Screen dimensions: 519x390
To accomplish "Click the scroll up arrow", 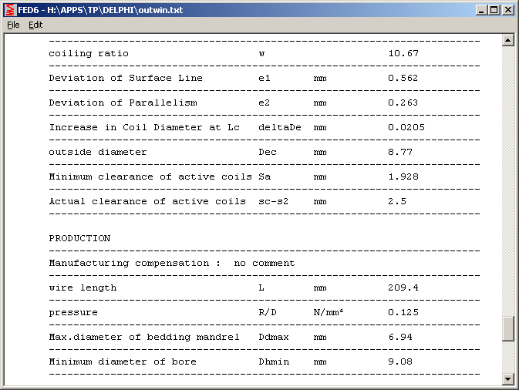I will click(x=507, y=40).
